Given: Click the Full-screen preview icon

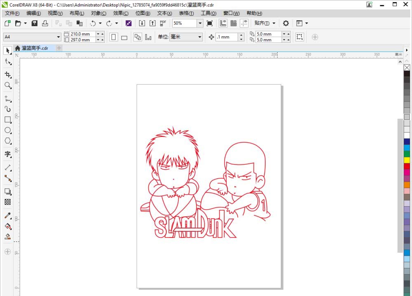Looking at the screenshot, I should 209,23.
